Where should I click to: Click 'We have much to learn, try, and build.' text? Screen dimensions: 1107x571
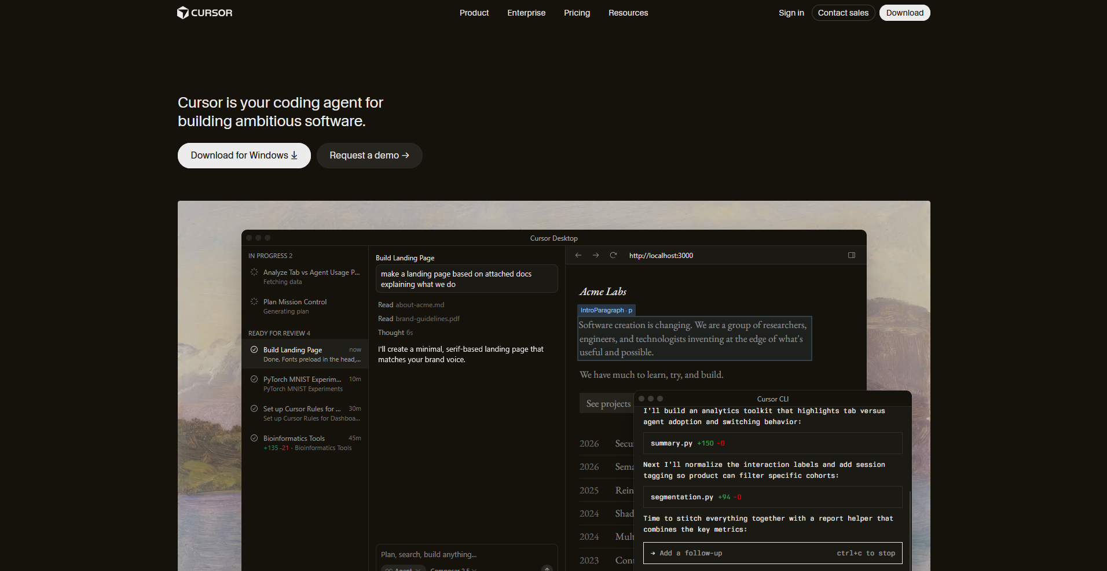pyautogui.click(x=651, y=375)
